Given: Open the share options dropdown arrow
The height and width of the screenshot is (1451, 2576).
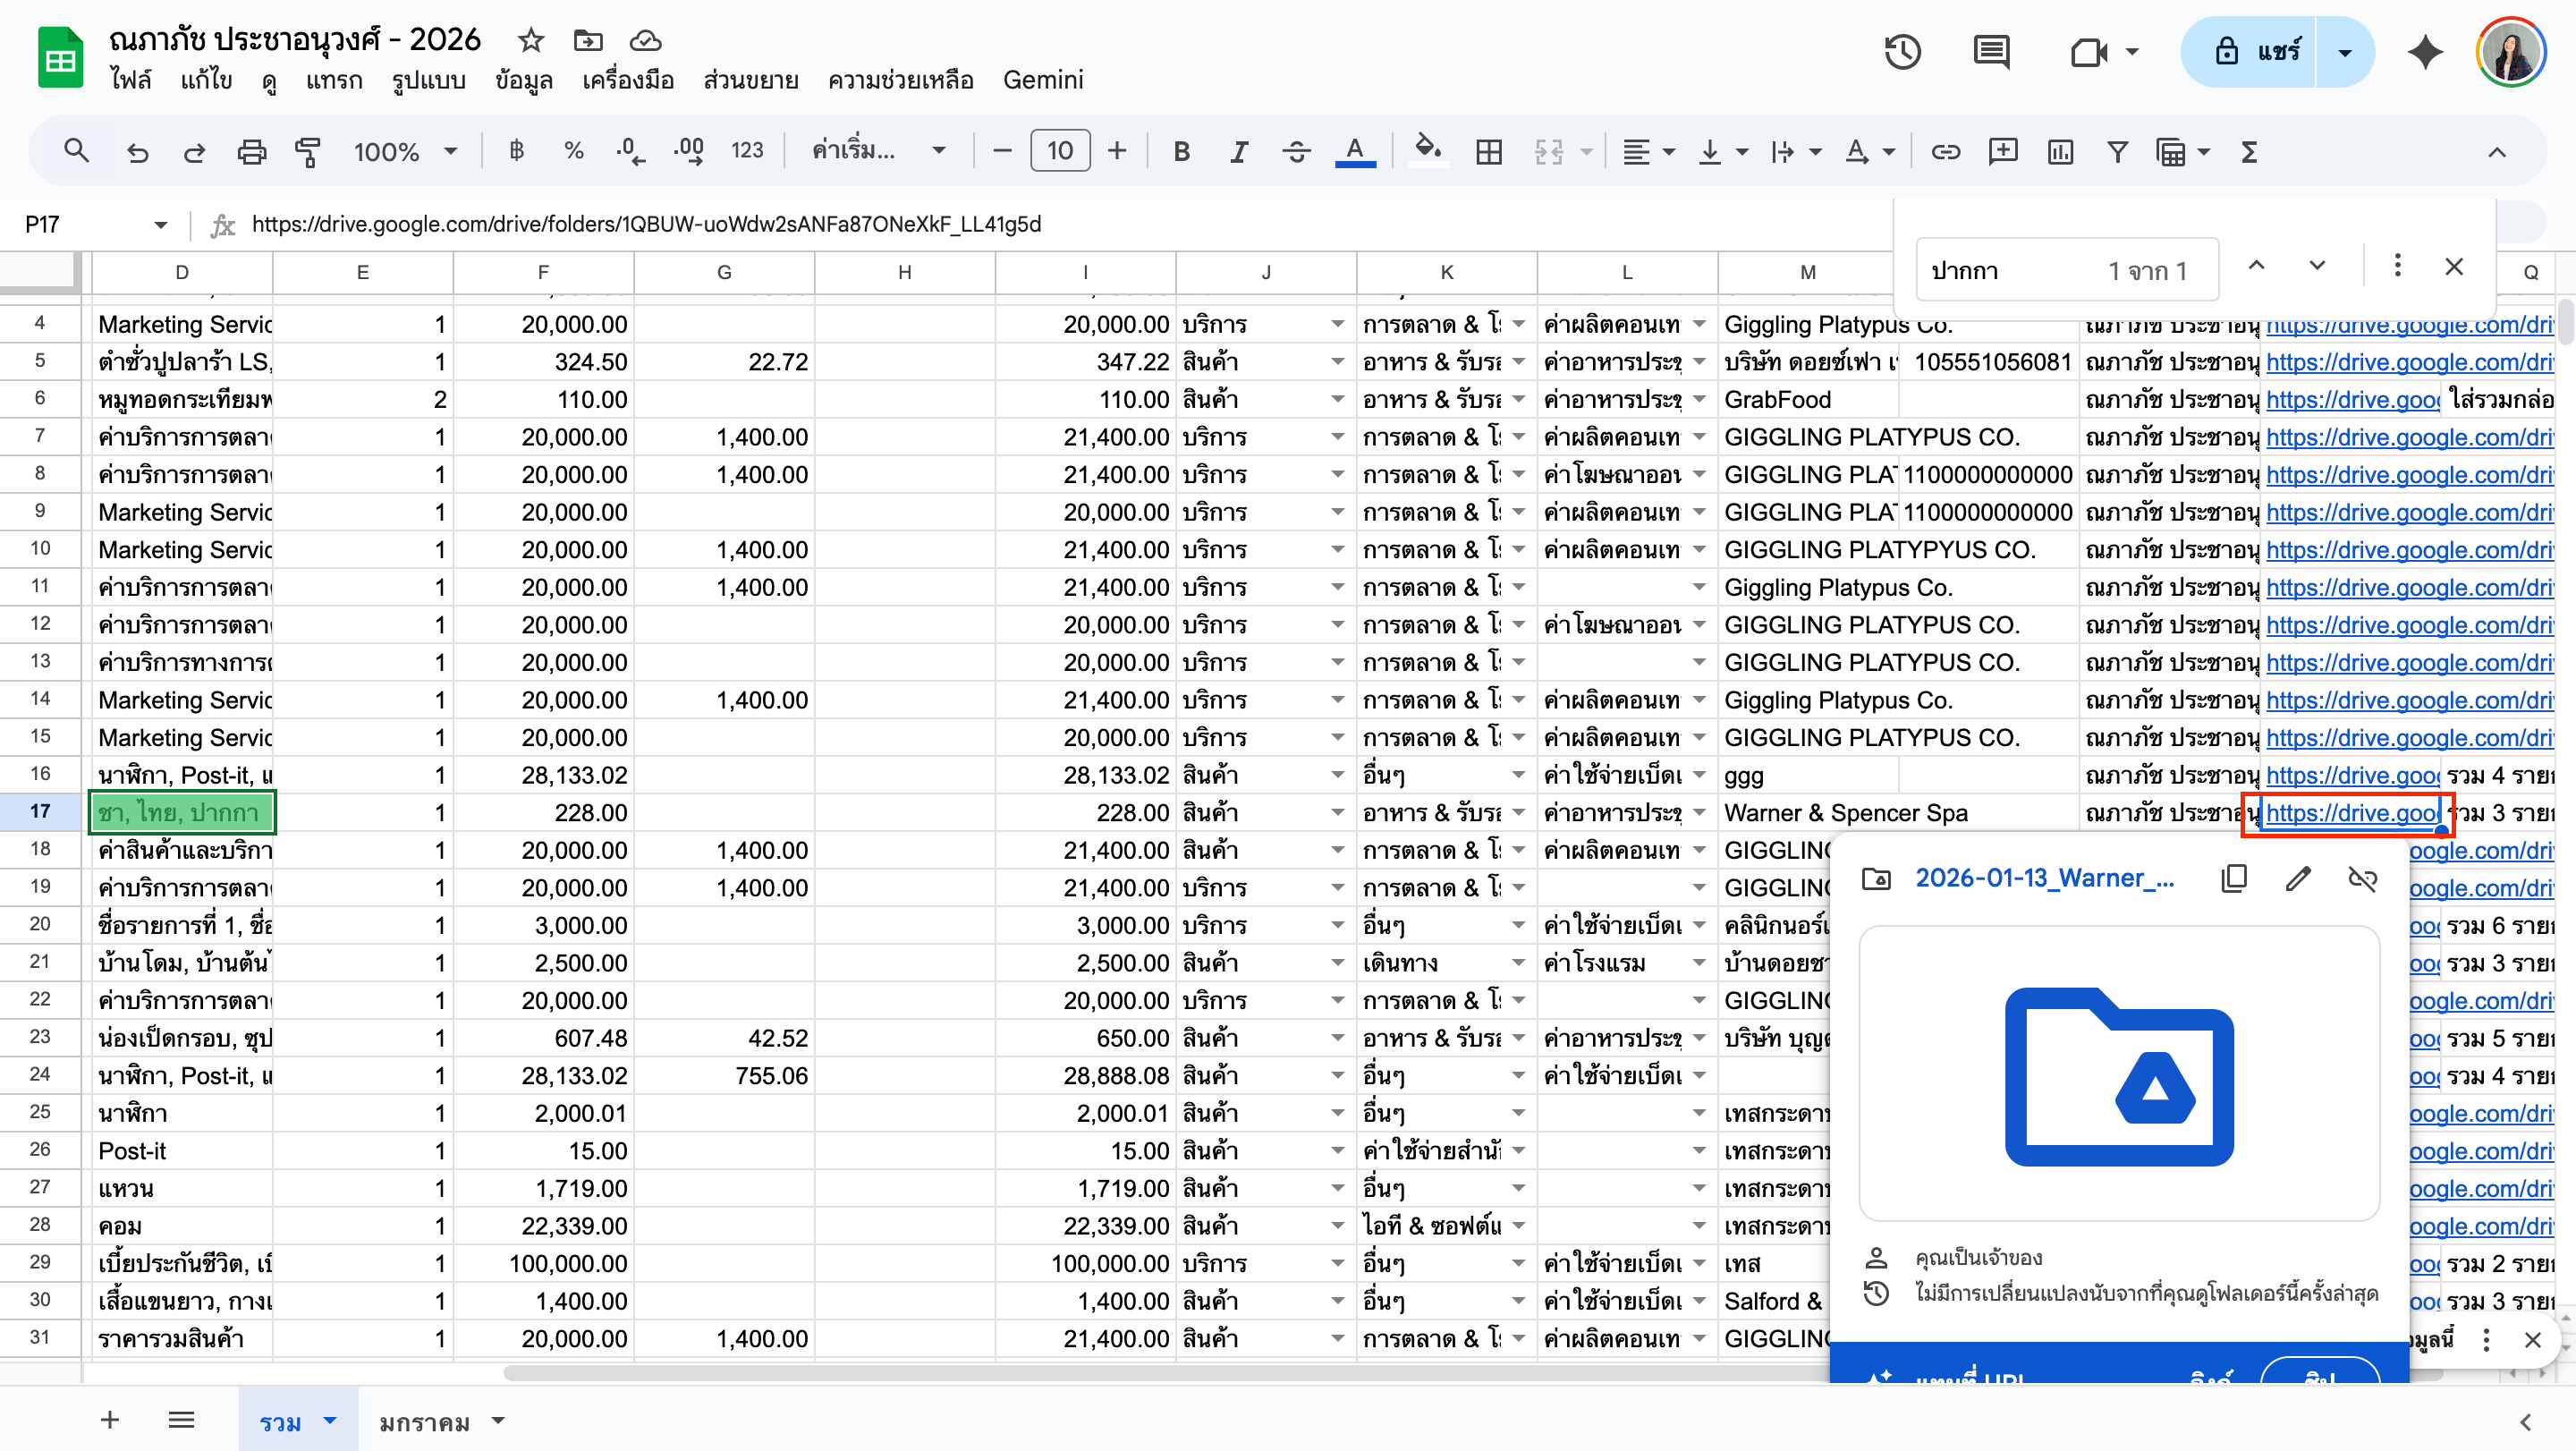Looking at the screenshot, I should tap(2344, 52).
